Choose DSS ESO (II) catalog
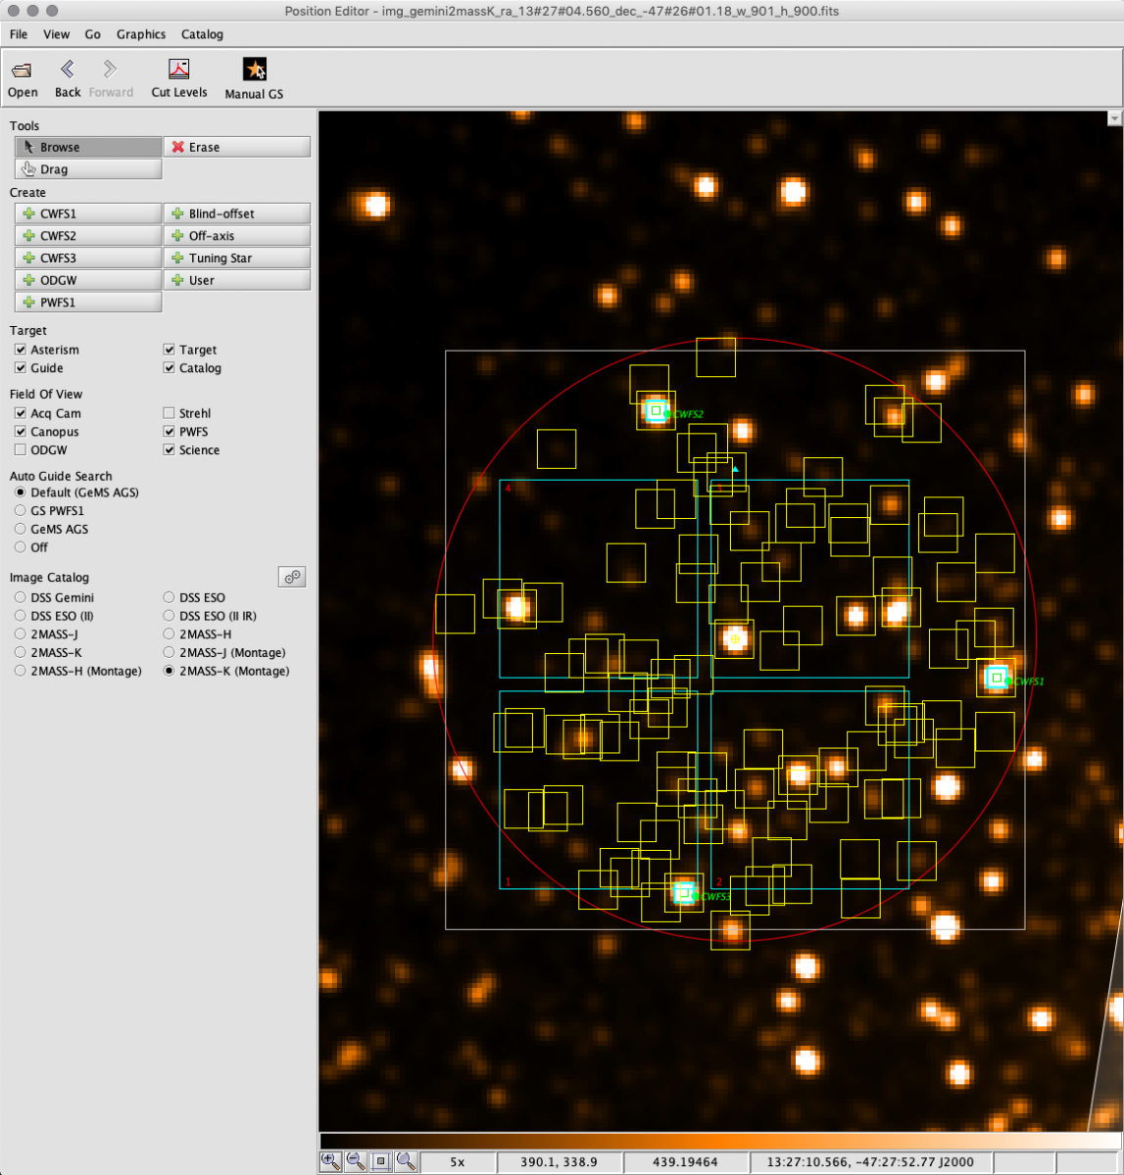1124x1175 pixels. [x=21, y=616]
